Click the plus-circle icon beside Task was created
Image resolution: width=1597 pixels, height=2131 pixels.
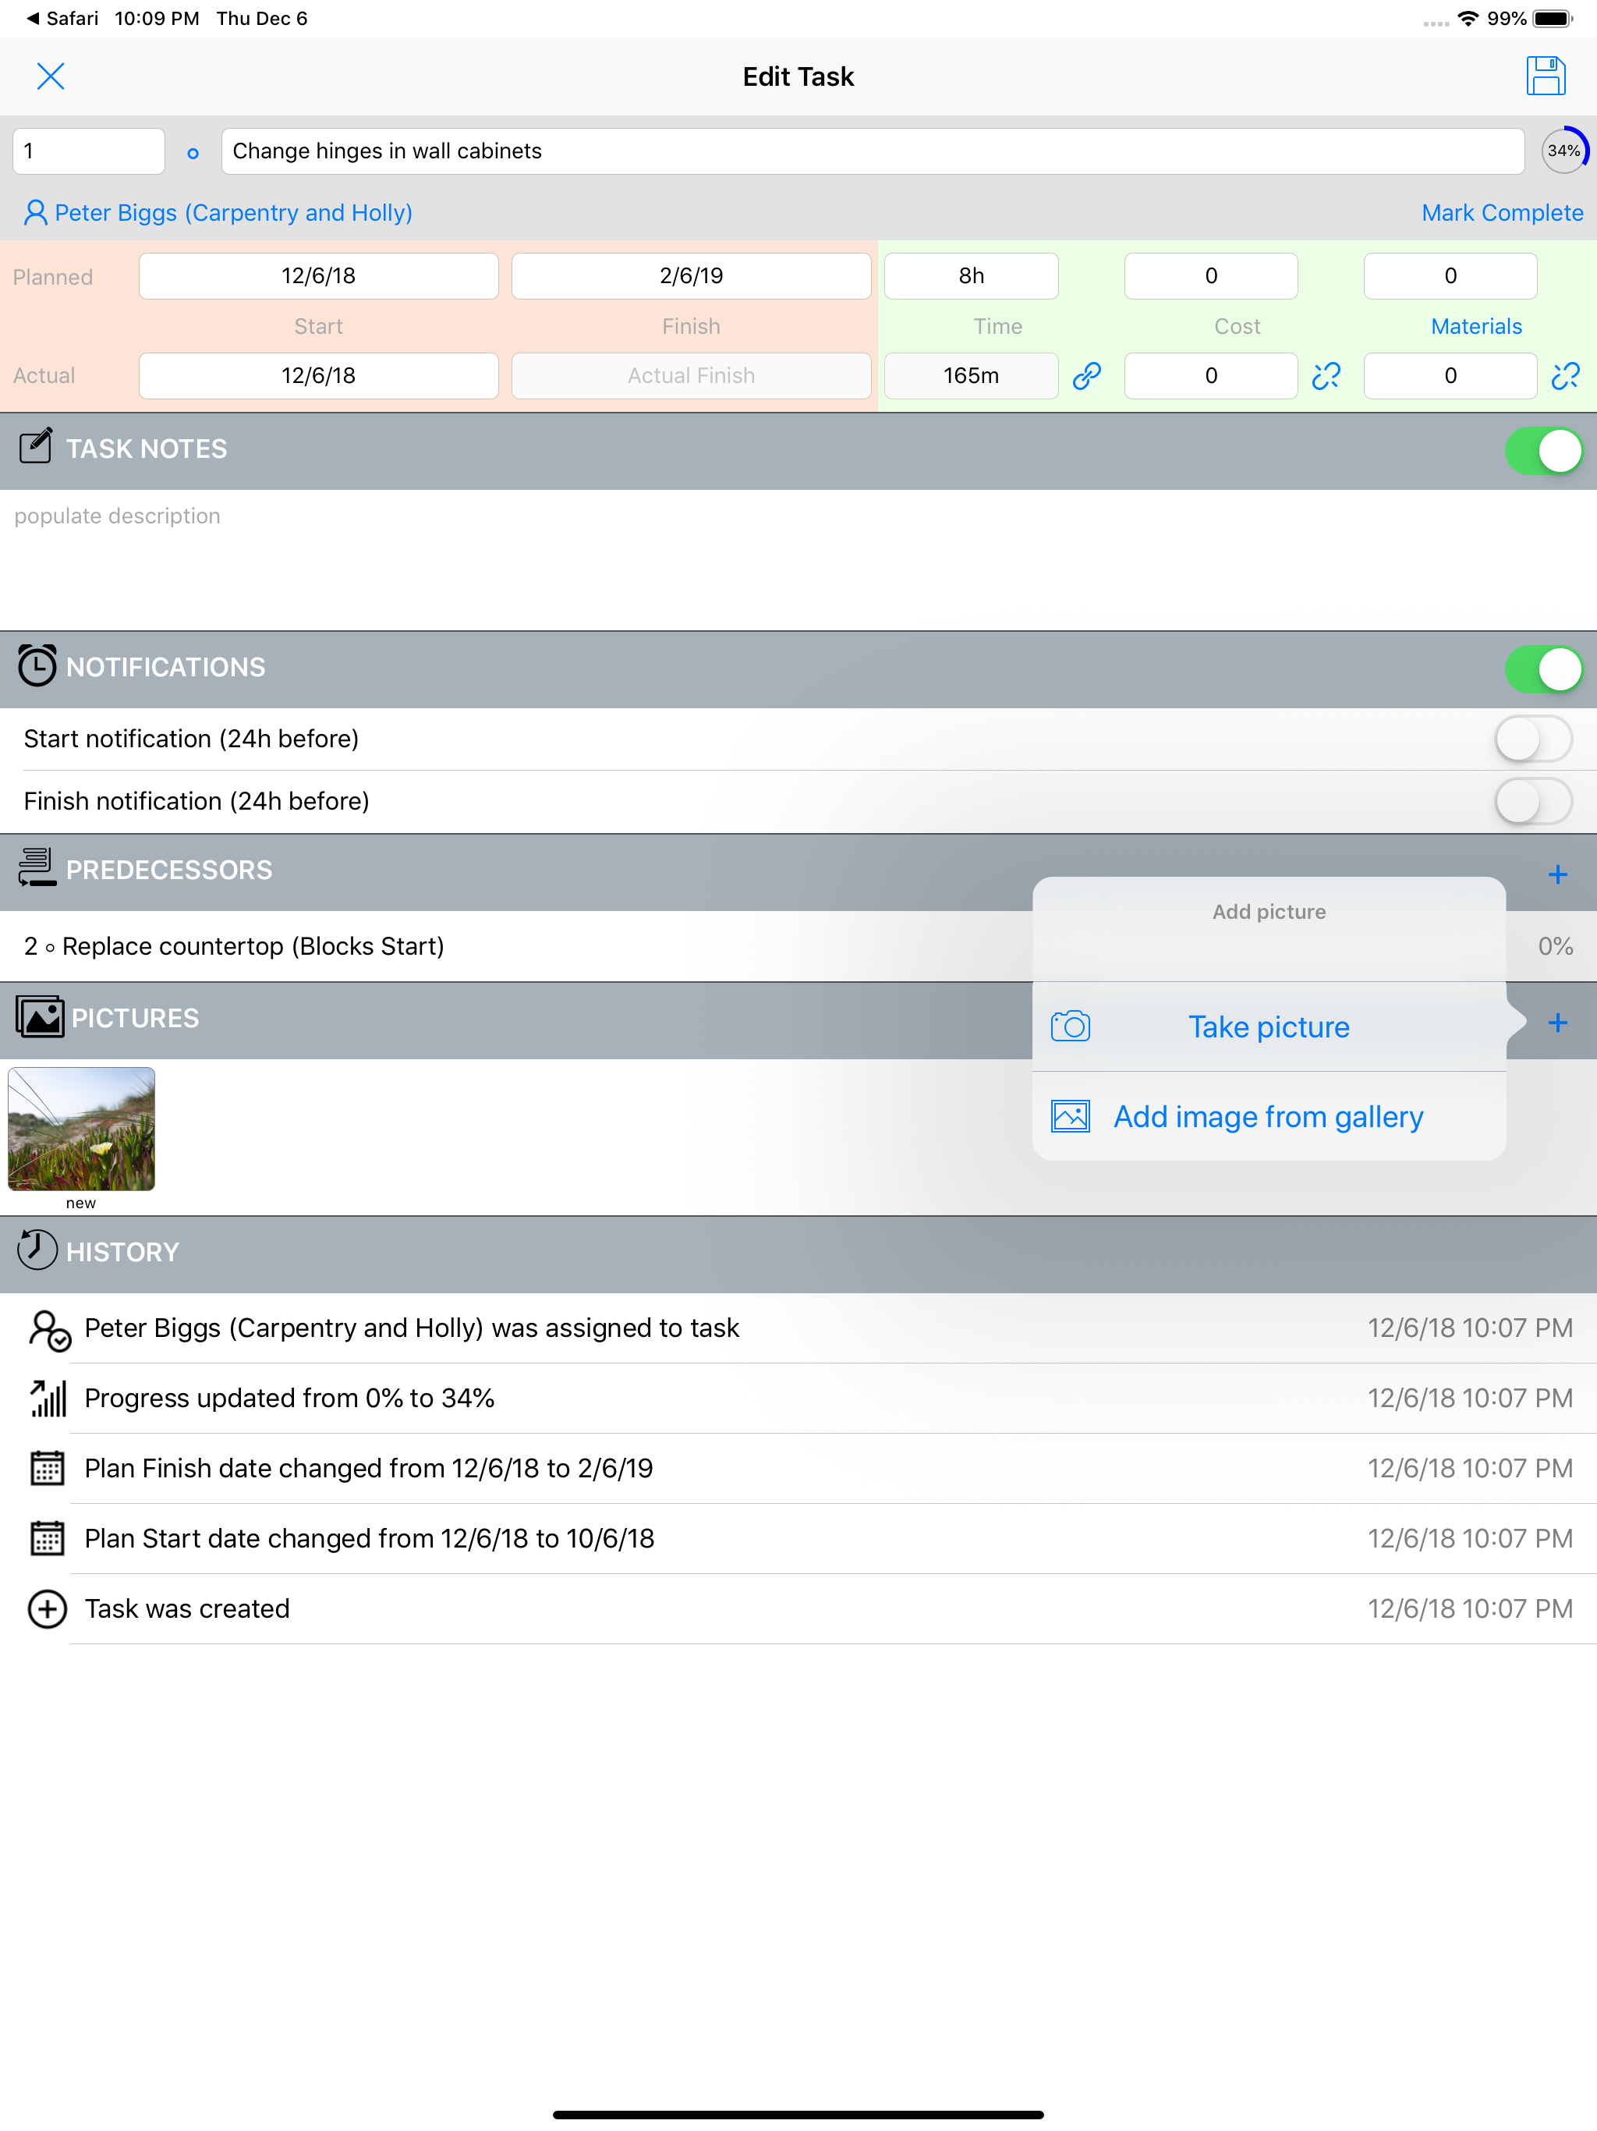click(48, 1609)
